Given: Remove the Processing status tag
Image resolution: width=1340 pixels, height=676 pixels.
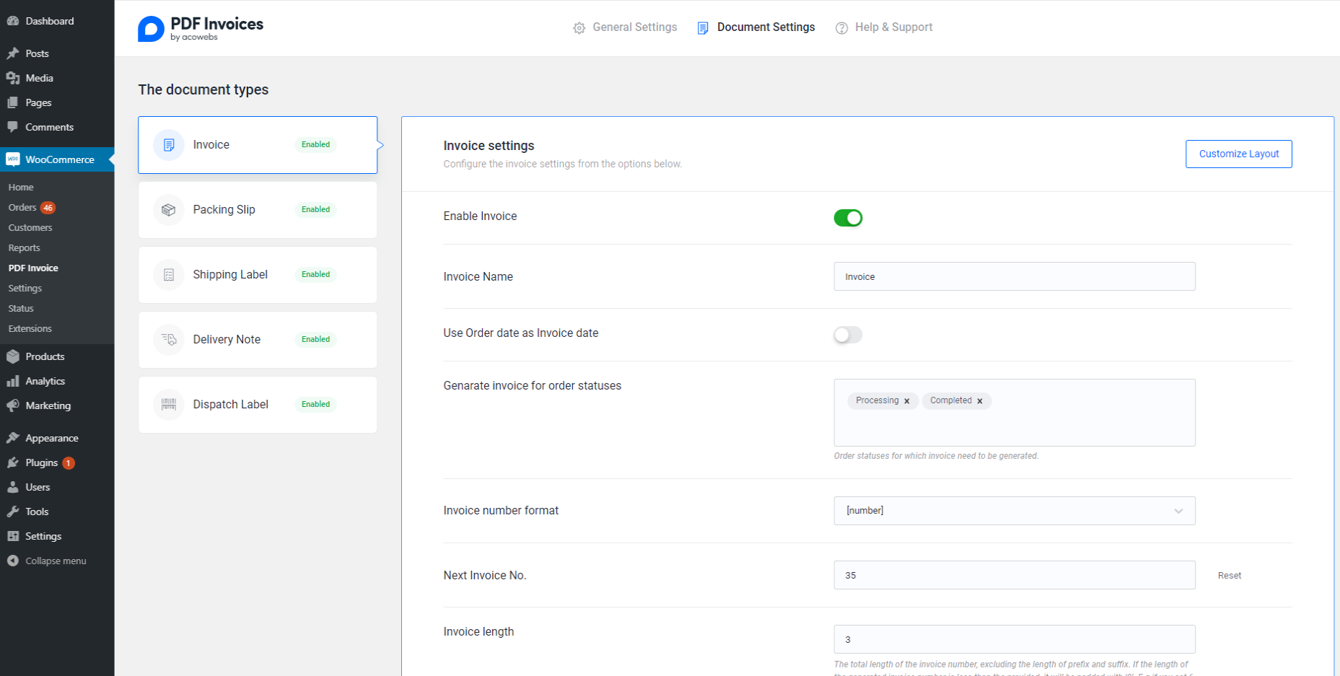Looking at the screenshot, I should (907, 401).
